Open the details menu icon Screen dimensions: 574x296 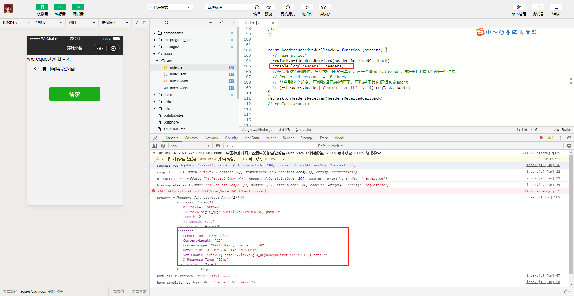(556, 7)
